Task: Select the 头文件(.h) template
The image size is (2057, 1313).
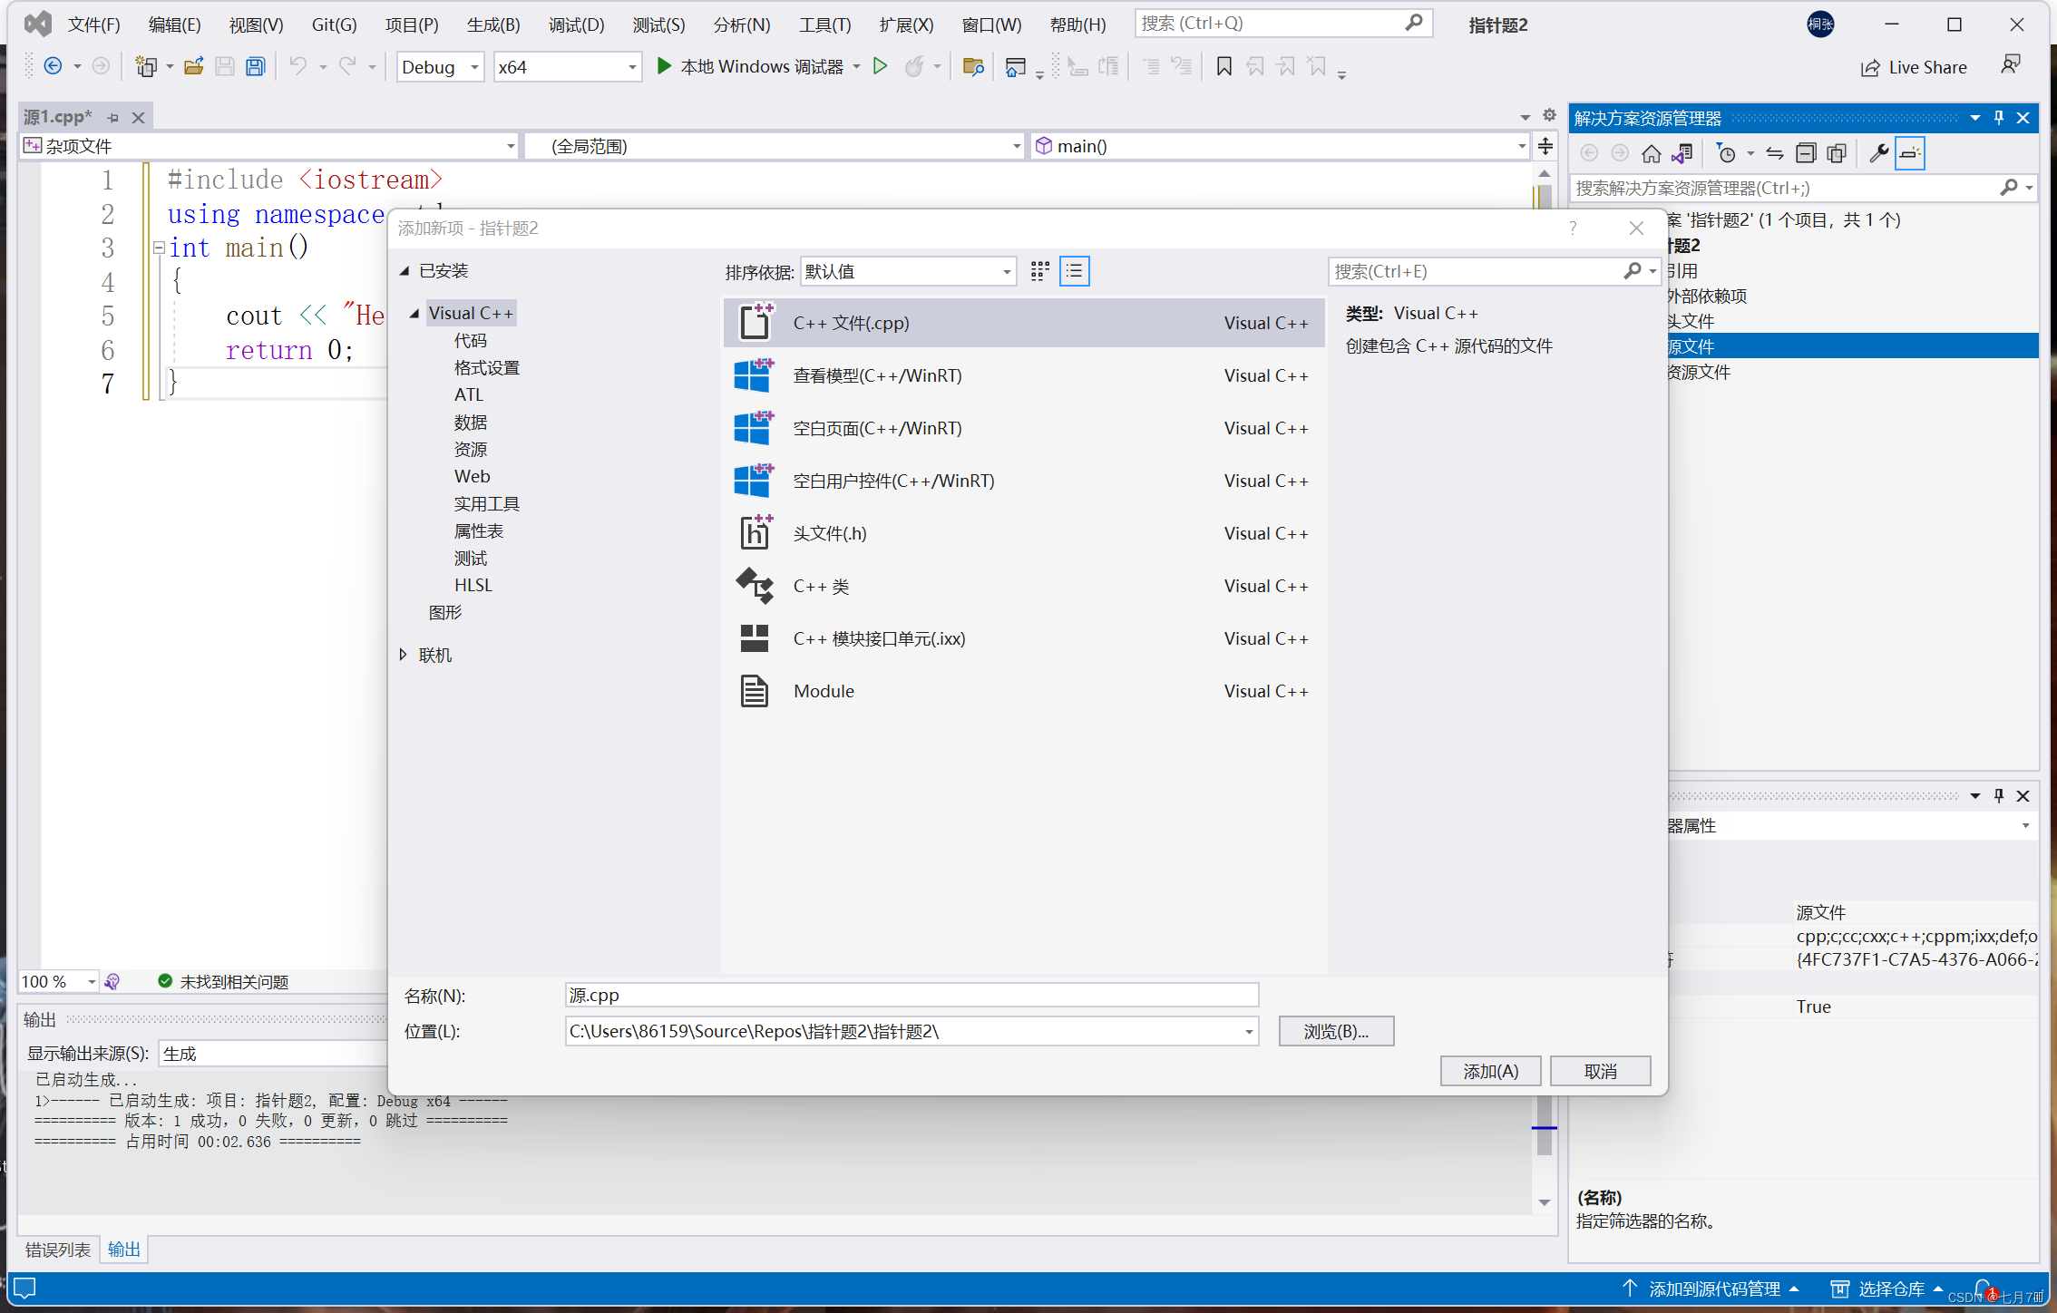Action: pyautogui.click(x=1024, y=533)
